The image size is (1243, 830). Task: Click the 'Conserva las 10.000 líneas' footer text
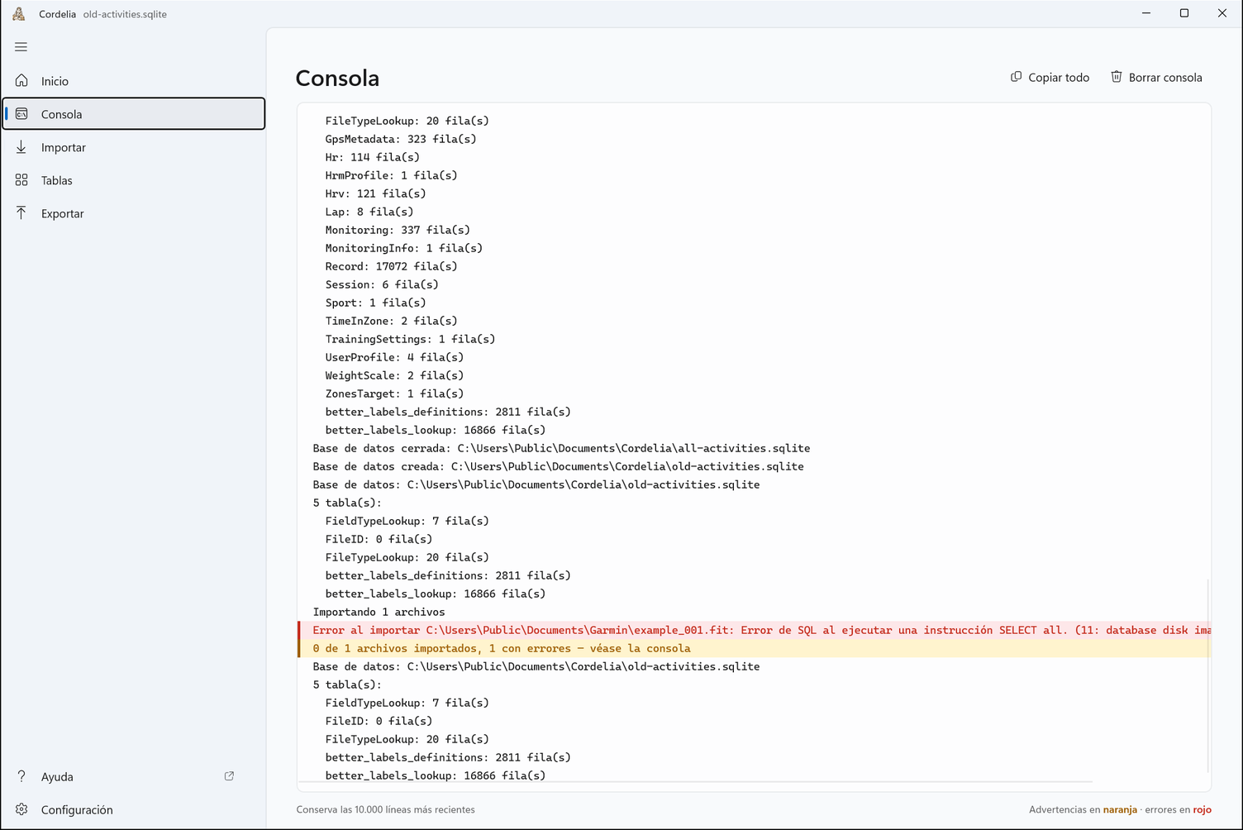click(385, 809)
